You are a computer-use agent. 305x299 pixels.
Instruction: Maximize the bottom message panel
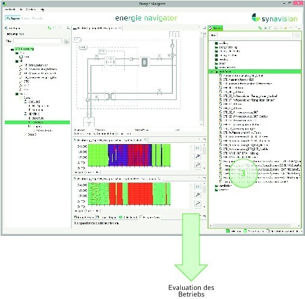point(204,216)
